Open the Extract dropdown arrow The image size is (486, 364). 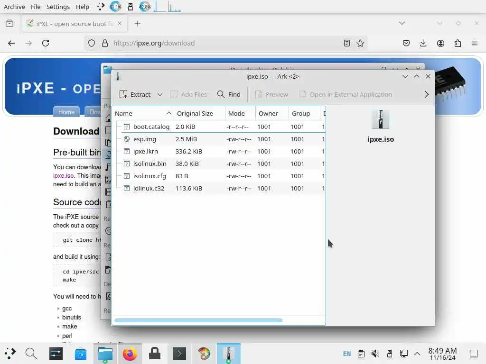[x=159, y=94]
